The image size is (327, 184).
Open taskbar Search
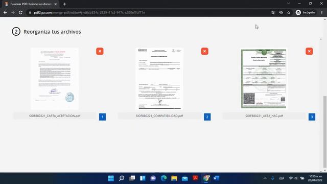point(122,178)
